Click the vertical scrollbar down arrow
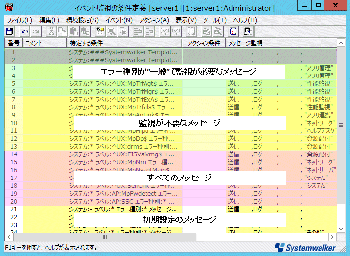 [x=340, y=228]
